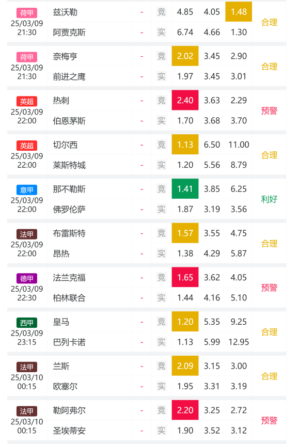Click the 德甲 badge next to 法兰克福
This screenshot has height=444, width=299.
[x=27, y=278]
